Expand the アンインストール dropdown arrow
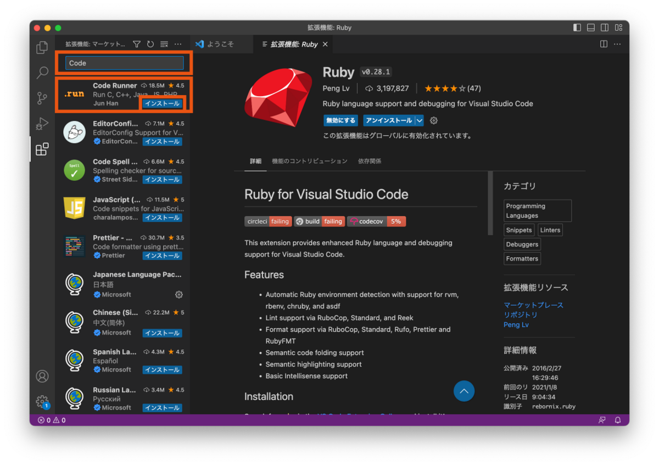The image size is (659, 465). coord(420,120)
